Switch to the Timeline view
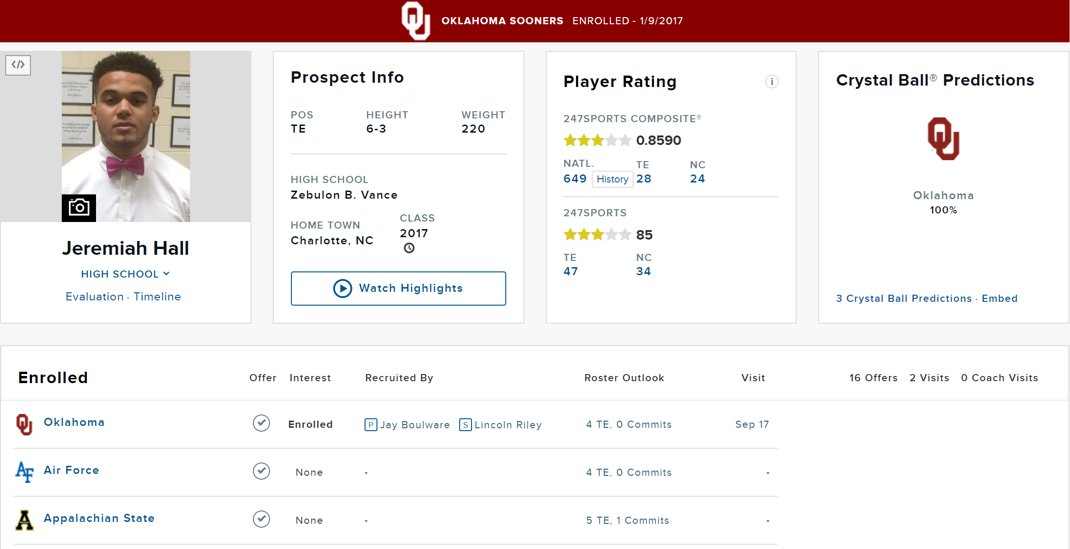 (157, 297)
